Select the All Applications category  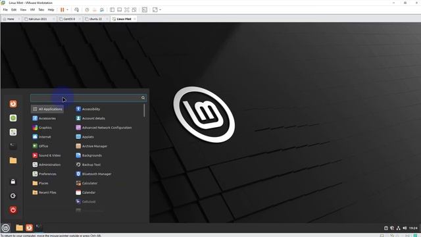click(47, 109)
